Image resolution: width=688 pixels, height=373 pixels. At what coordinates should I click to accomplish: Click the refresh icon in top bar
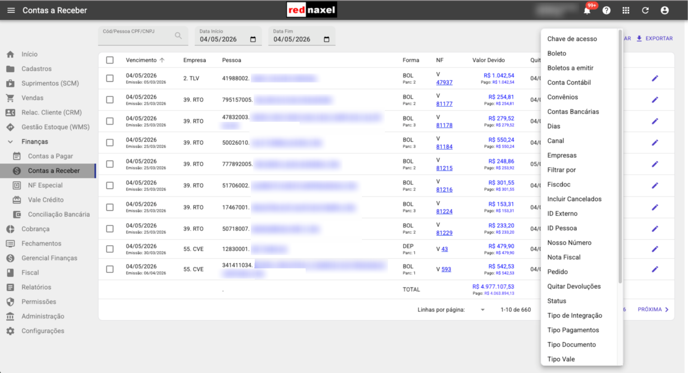645,10
